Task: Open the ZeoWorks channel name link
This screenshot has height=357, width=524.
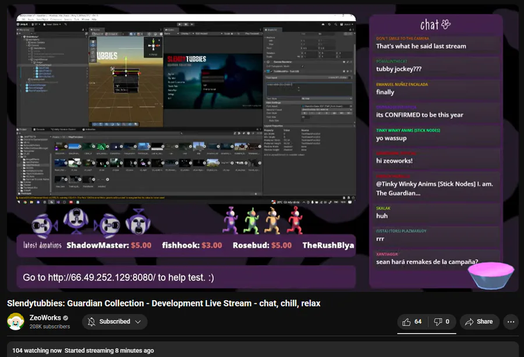Action: [45, 317]
